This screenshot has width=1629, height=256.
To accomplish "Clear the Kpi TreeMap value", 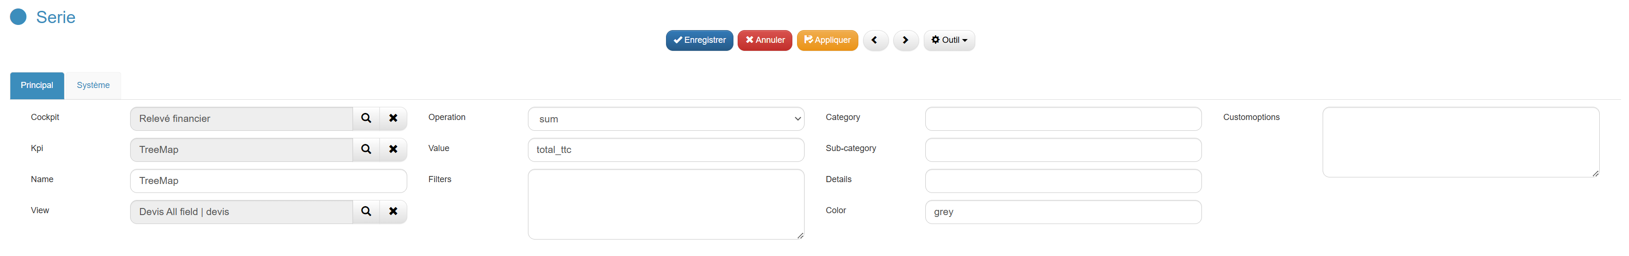I will click(393, 149).
